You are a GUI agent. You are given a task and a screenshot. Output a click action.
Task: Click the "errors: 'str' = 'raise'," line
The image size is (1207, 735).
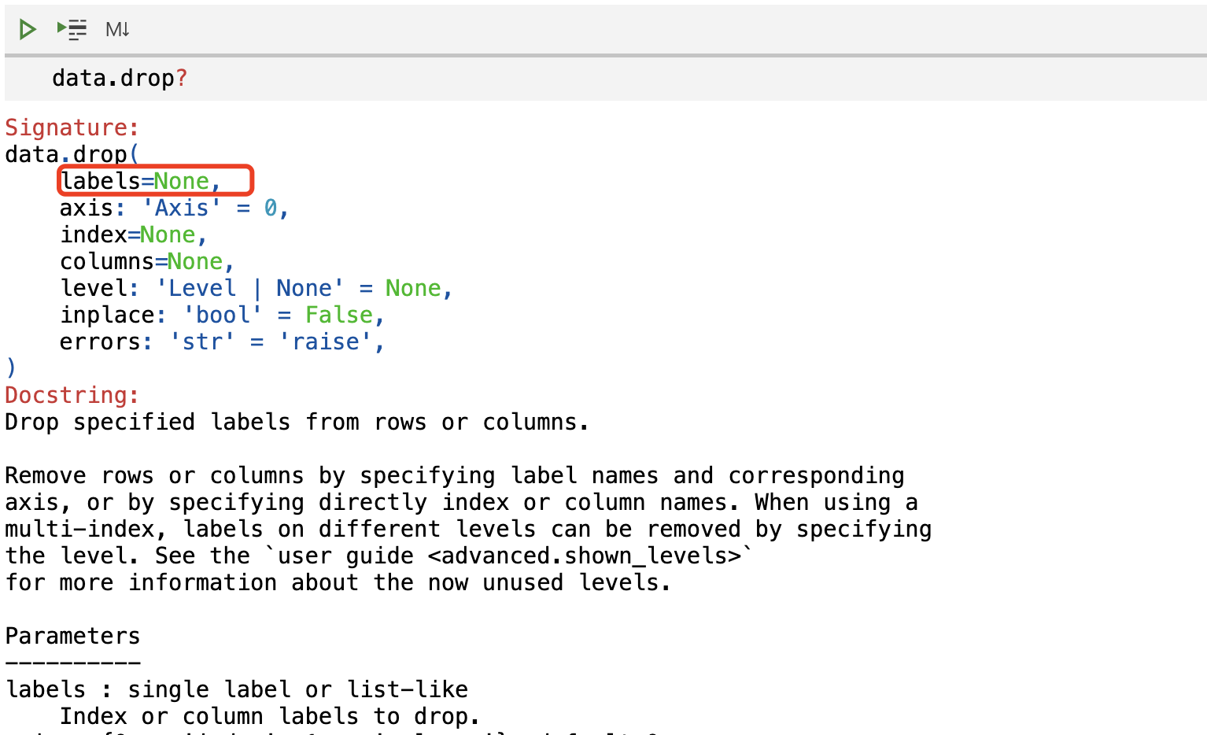click(x=222, y=342)
